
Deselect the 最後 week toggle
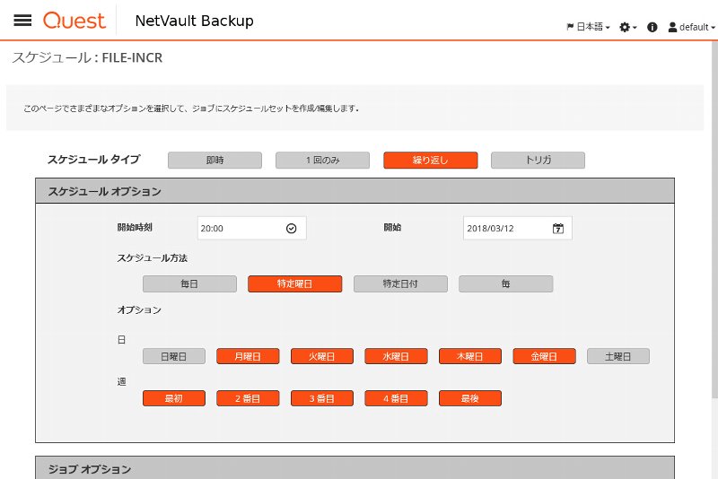[469, 398]
